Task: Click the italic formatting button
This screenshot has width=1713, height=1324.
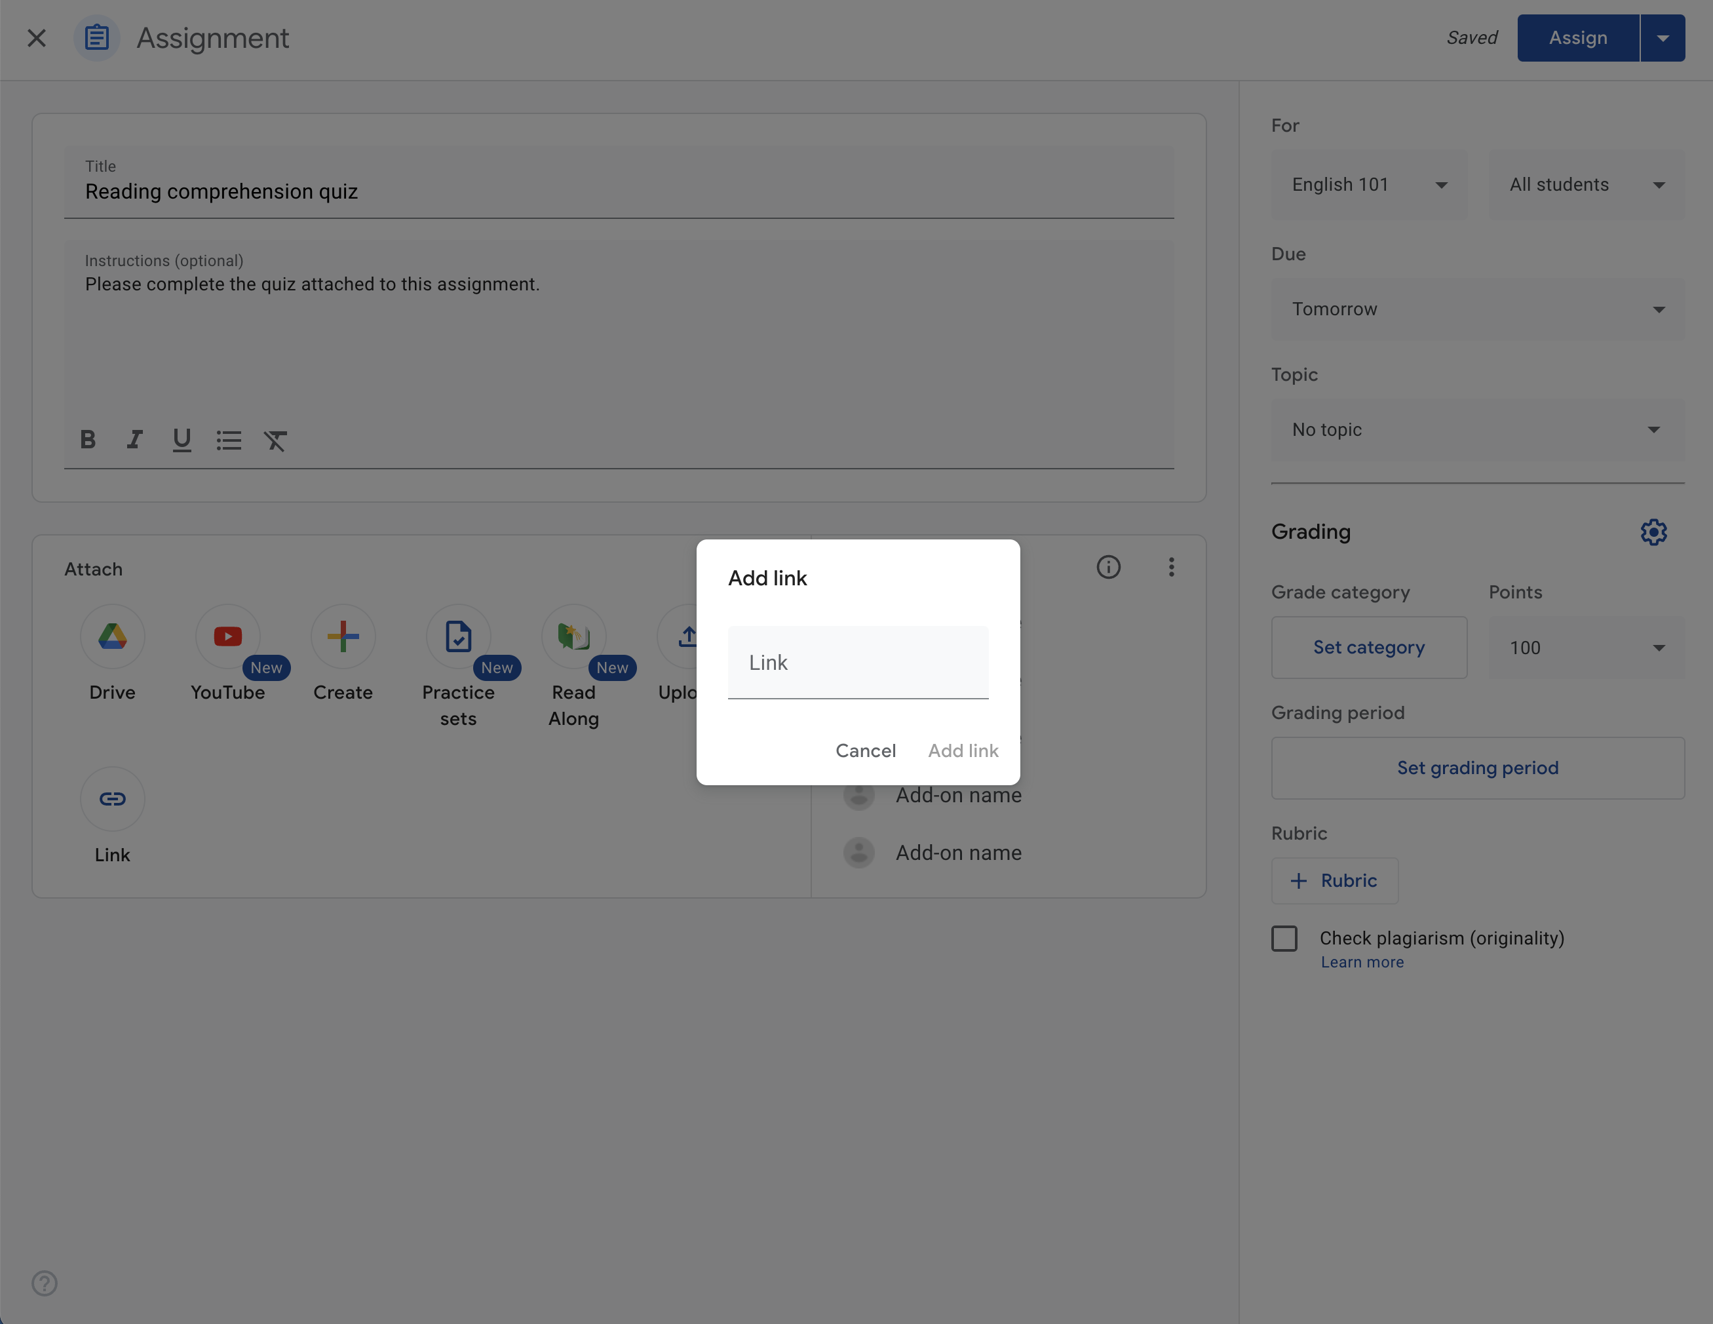Action: point(135,441)
